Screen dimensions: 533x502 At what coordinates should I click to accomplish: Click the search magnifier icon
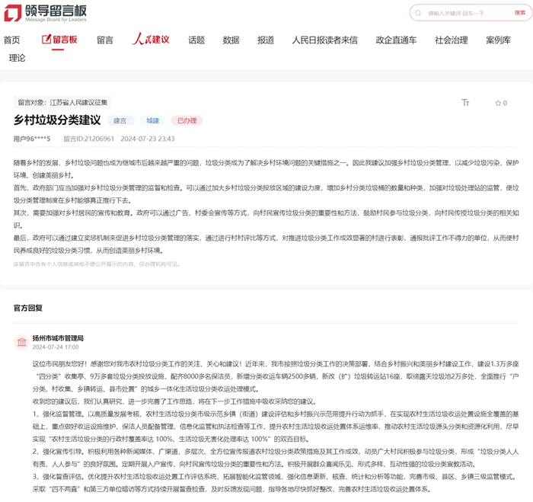418,13
